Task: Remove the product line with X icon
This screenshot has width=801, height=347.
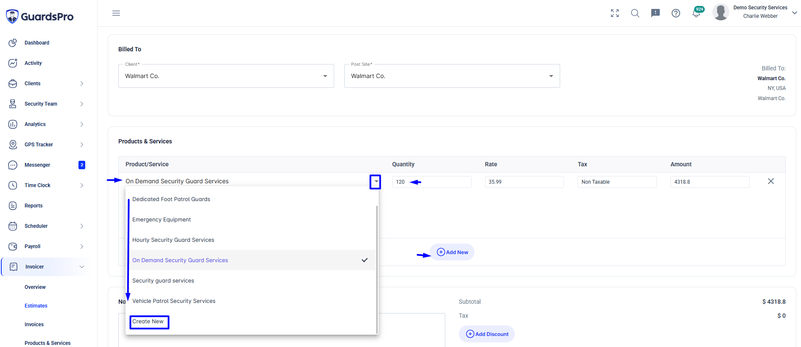Action: (x=771, y=181)
